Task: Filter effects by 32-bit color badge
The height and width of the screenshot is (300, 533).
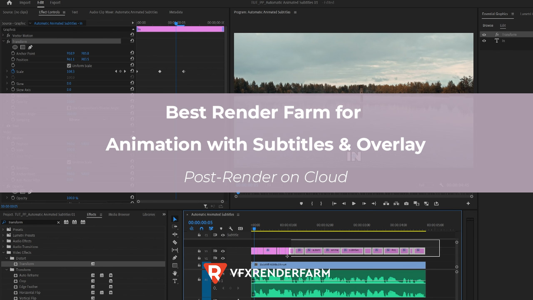Action: (75, 222)
